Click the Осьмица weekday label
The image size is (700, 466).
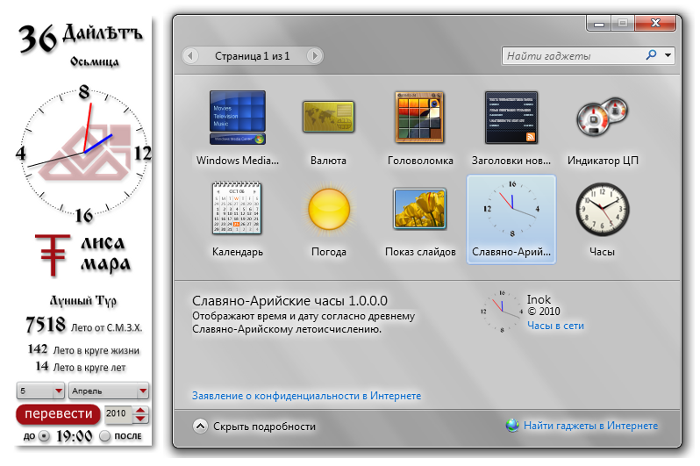click(x=94, y=61)
